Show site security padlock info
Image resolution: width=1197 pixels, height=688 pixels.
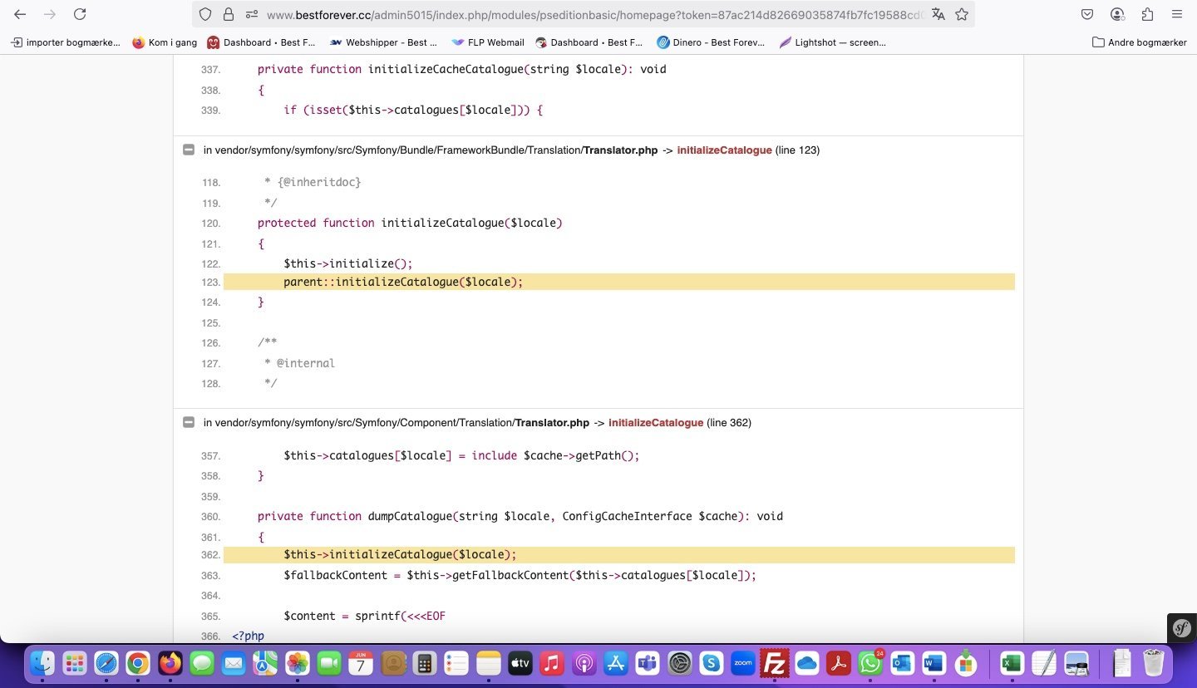pyautogui.click(x=229, y=14)
